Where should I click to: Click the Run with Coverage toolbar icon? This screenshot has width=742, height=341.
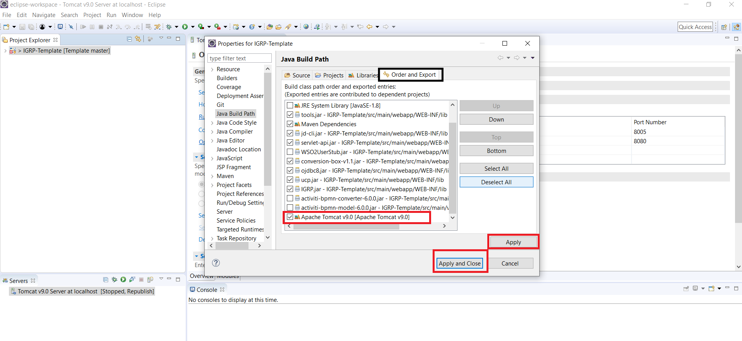tap(201, 27)
